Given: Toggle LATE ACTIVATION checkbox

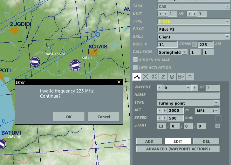Looking at the screenshot, I should click(x=135, y=67).
